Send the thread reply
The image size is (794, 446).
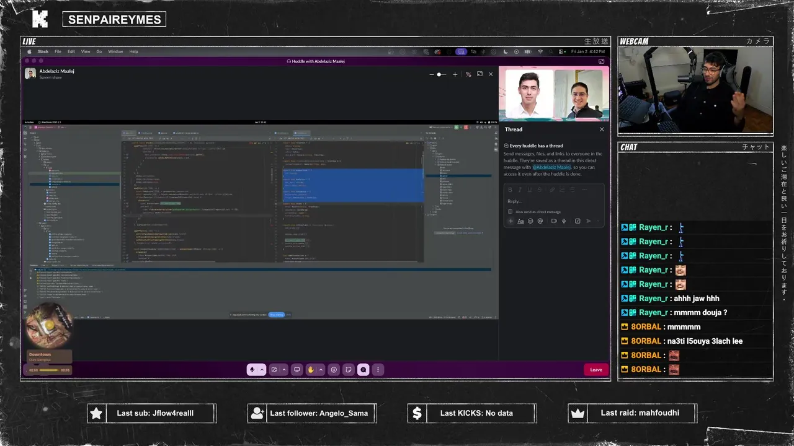[589, 221]
